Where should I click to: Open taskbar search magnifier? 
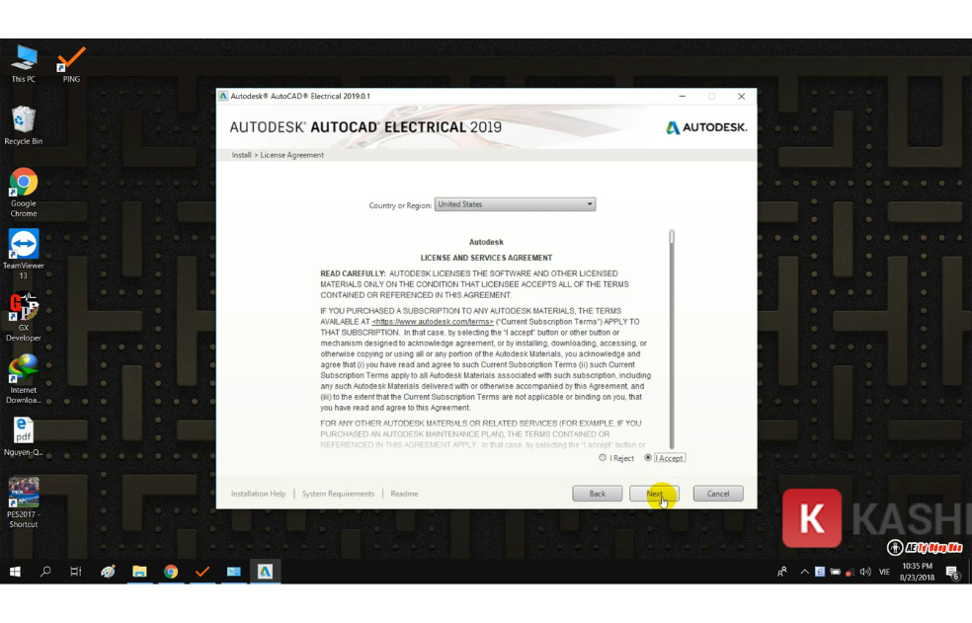click(45, 572)
